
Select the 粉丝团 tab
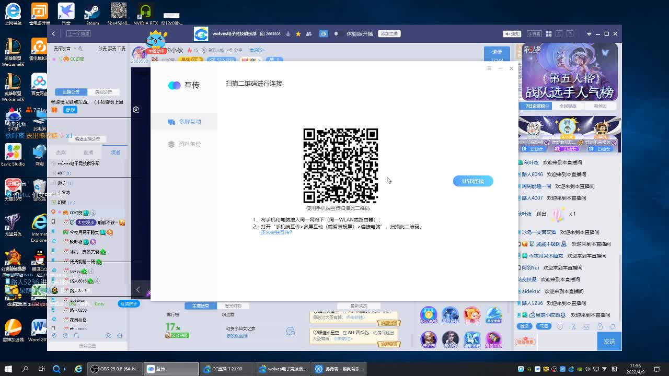(x=600, y=106)
